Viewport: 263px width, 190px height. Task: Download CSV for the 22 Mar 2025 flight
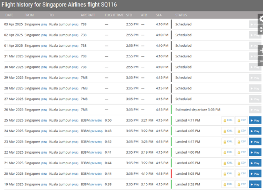coord(241,153)
